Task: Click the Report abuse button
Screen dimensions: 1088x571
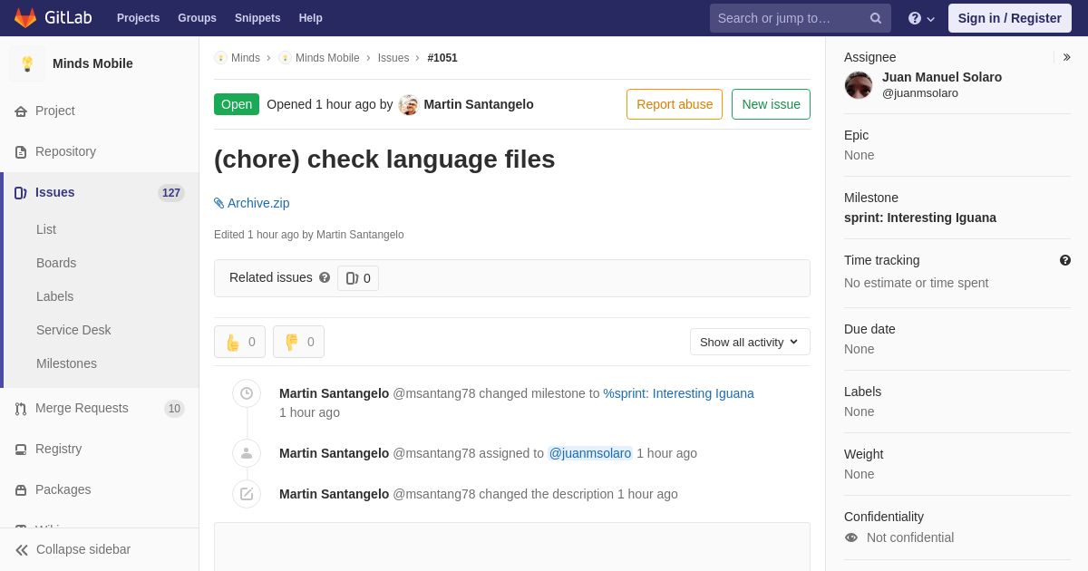Action: [675, 104]
